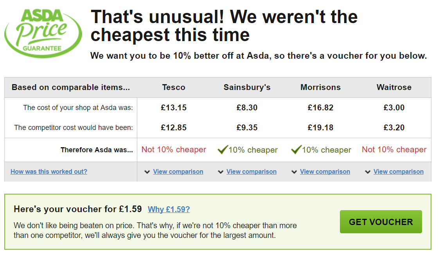Open the Morrisons View comparison link
Viewport: 442px width, 254px height.
point(325,171)
